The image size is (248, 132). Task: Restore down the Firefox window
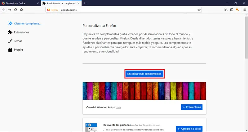(236, 3)
